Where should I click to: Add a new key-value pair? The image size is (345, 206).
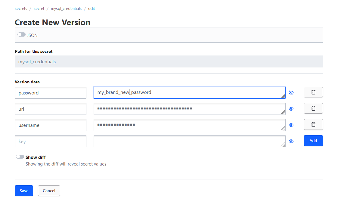(x=313, y=141)
